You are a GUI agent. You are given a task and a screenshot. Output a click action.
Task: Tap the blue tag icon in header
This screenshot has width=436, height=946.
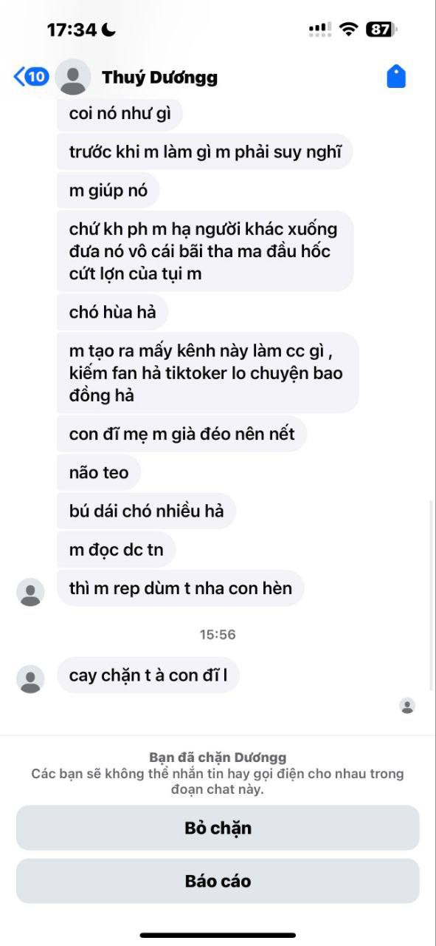coord(396,76)
